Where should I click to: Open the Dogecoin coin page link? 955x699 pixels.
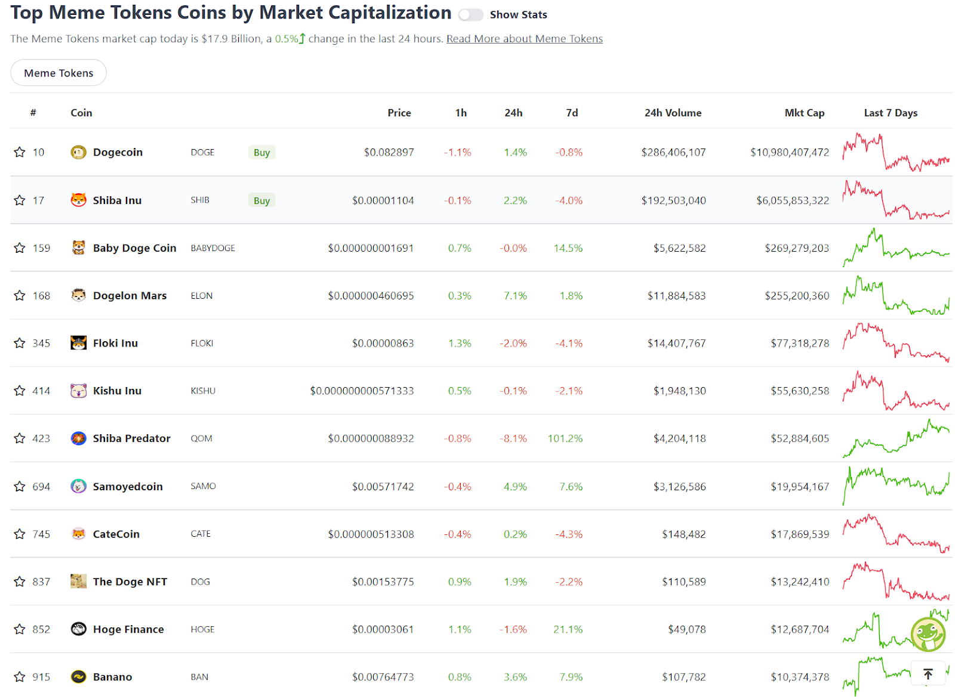(118, 152)
